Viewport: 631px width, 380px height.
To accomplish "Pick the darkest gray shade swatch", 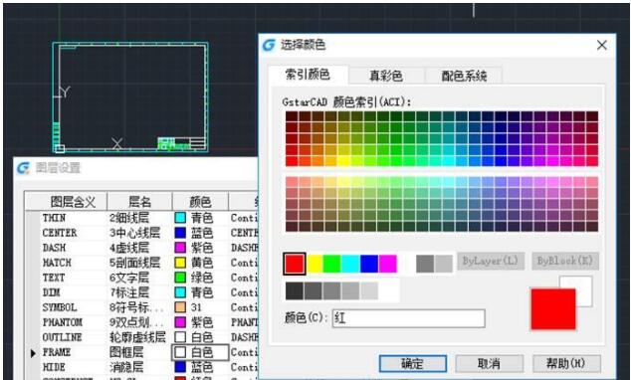I will 295,291.
